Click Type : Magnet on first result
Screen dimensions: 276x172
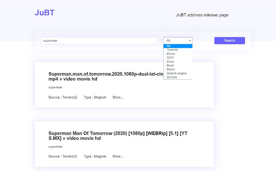coord(95,97)
